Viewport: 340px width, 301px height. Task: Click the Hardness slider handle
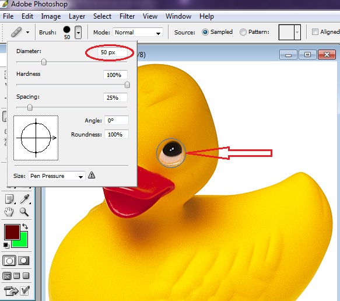pos(127,85)
